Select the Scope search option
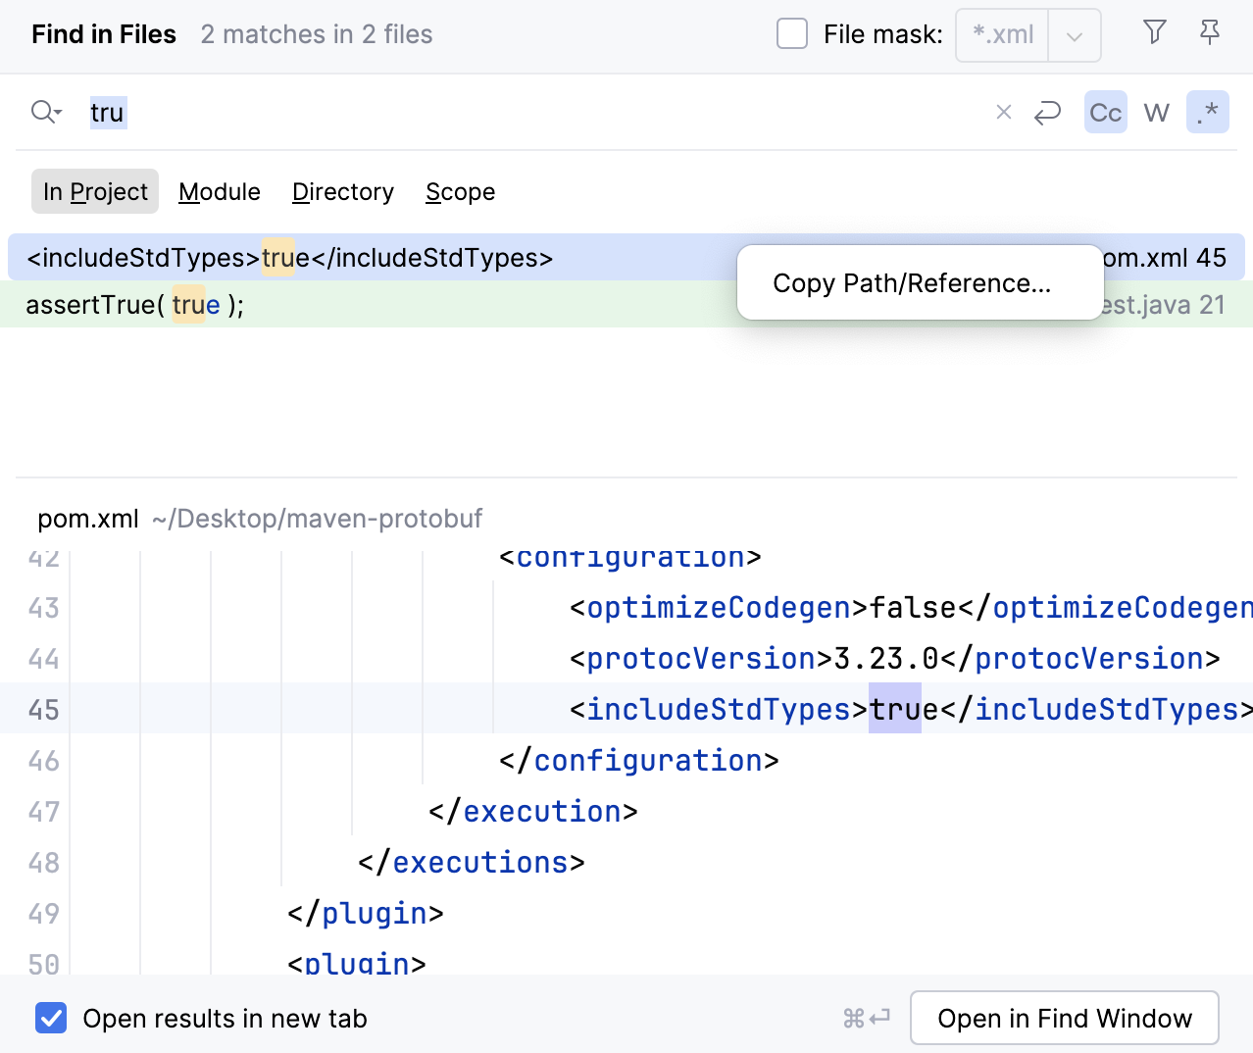The height and width of the screenshot is (1053, 1253). 460,191
